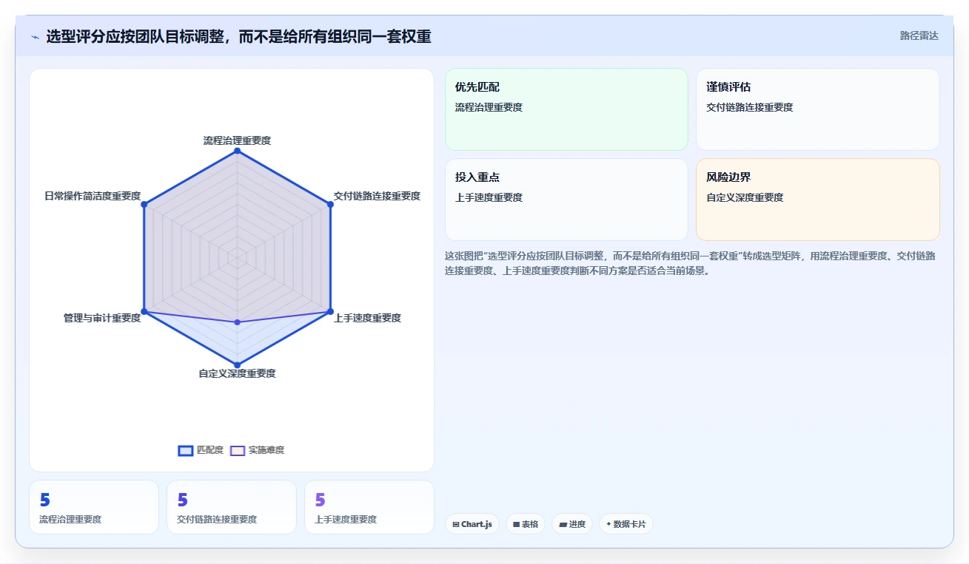Viewport: 969px width, 564px height.
Task: Click 流程治理重要度 text in 优先匹配 card
Action: 489,107
